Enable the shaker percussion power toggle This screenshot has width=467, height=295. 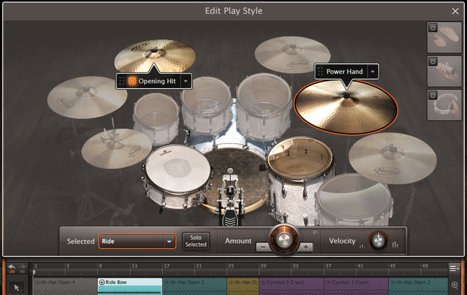tap(433, 62)
